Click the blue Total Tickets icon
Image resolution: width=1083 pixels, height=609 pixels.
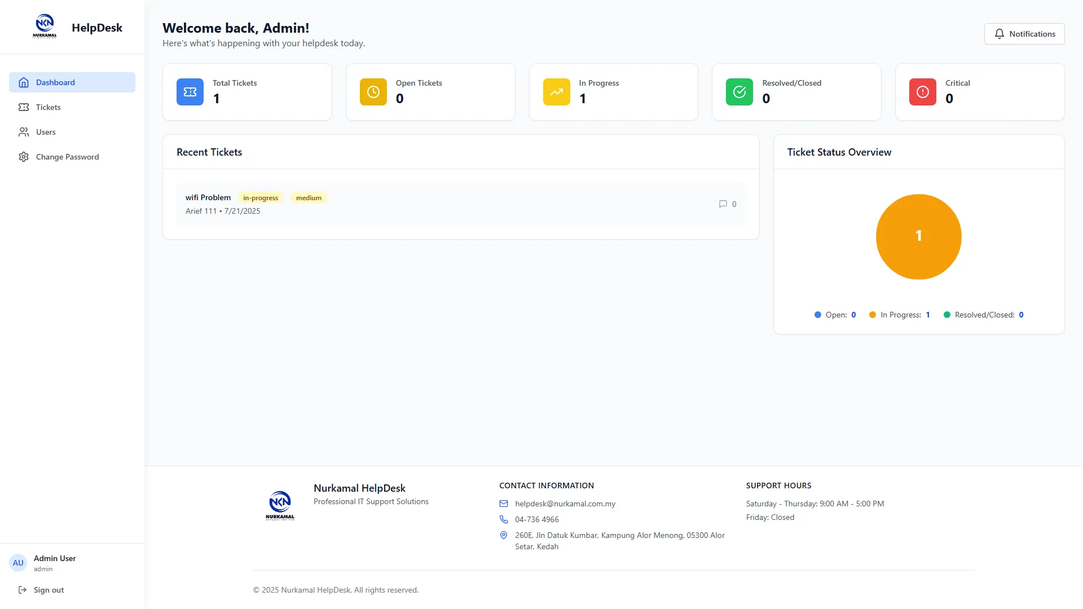pos(190,92)
